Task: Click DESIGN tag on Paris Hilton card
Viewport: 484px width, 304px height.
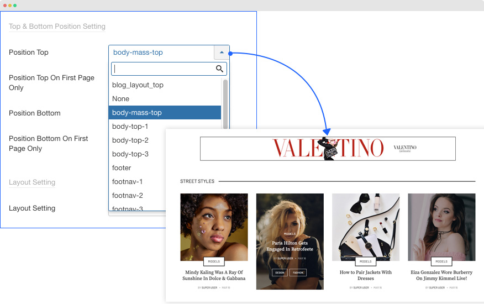Action: pos(280,272)
